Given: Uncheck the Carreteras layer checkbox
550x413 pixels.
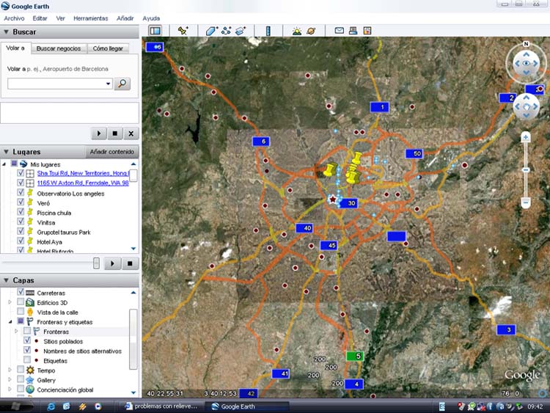Looking at the screenshot, I should pos(21,293).
